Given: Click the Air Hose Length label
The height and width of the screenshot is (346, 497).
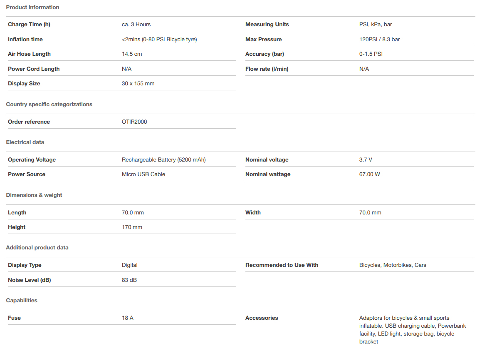Looking at the screenshot, I should point(29,54).
